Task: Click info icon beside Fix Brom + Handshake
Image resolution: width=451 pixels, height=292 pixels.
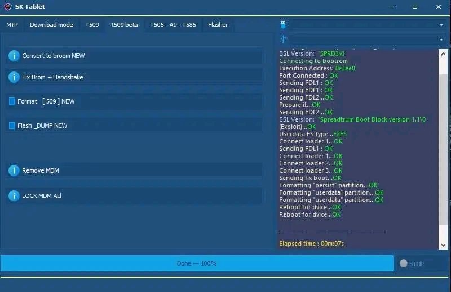Action: pos(14,77)
